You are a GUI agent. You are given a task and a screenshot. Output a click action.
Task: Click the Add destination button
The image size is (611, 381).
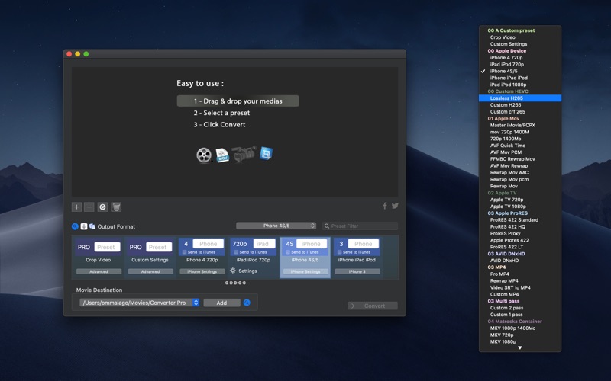coord(221,303)
